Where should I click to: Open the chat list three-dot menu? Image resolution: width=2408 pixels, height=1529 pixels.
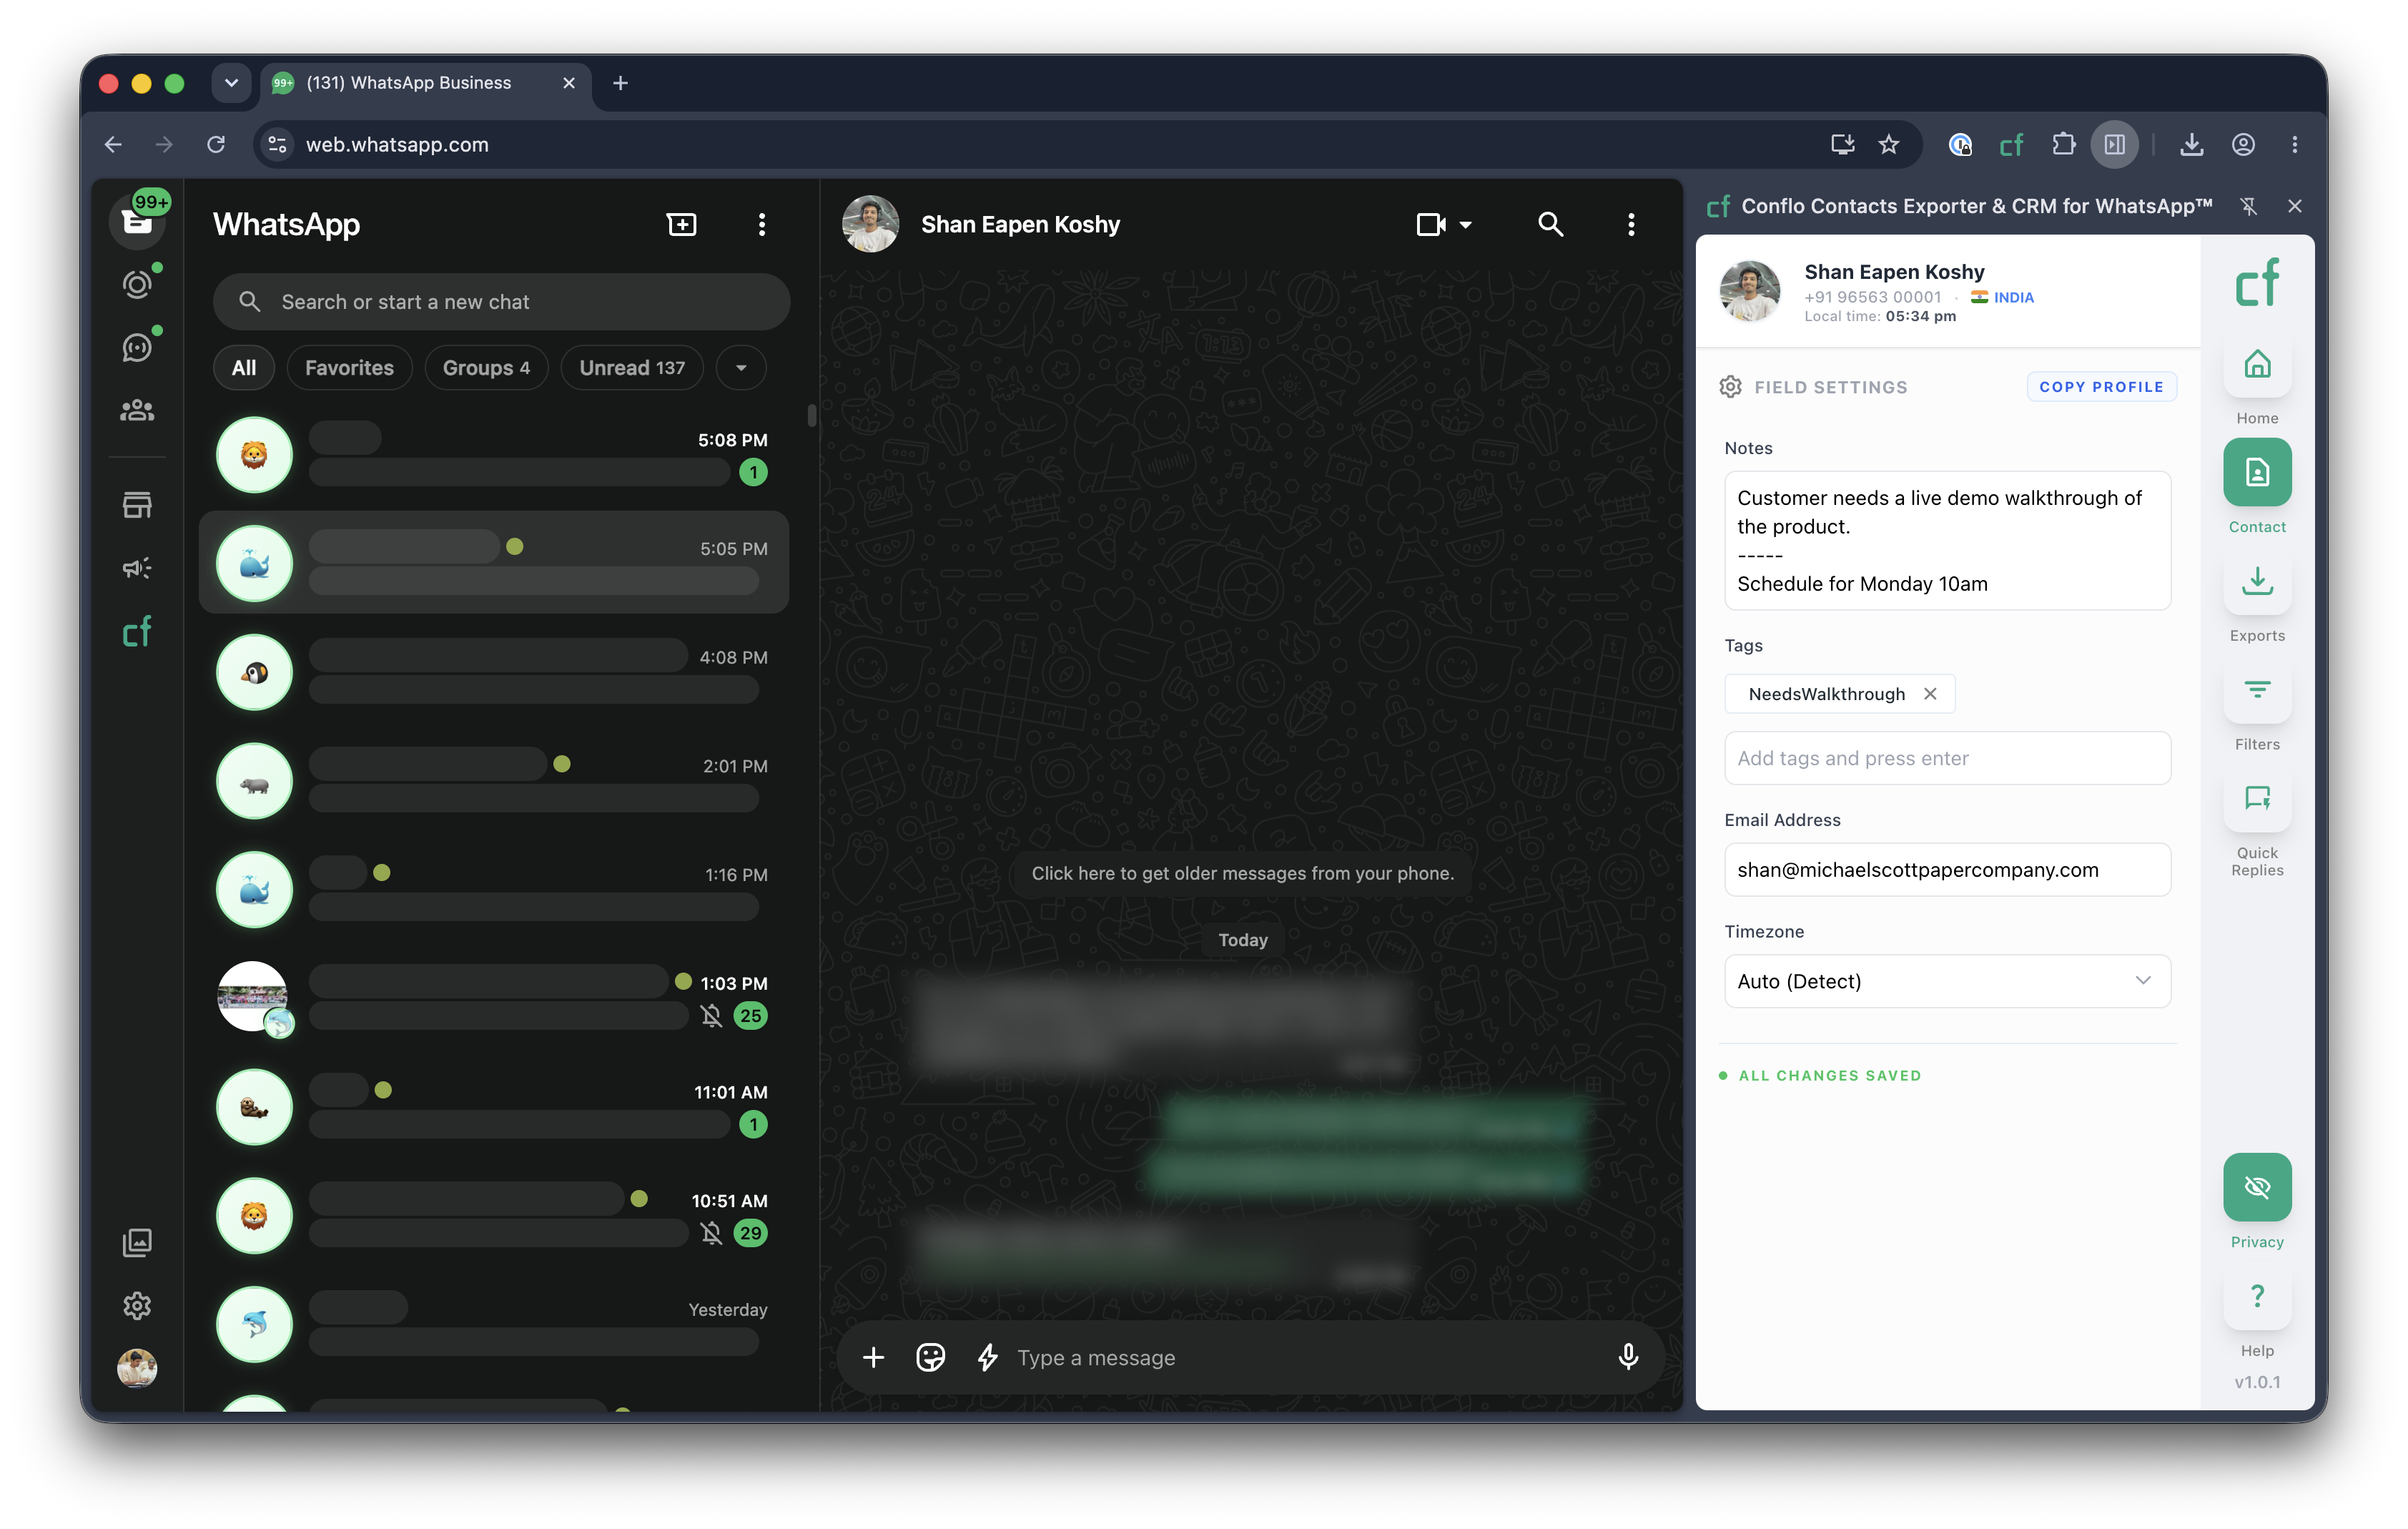point(762,224)
